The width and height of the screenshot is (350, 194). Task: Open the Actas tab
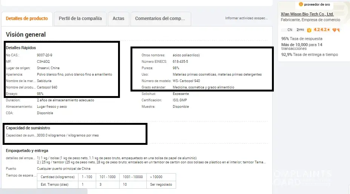pyautogui.click(x=118, y=19)
